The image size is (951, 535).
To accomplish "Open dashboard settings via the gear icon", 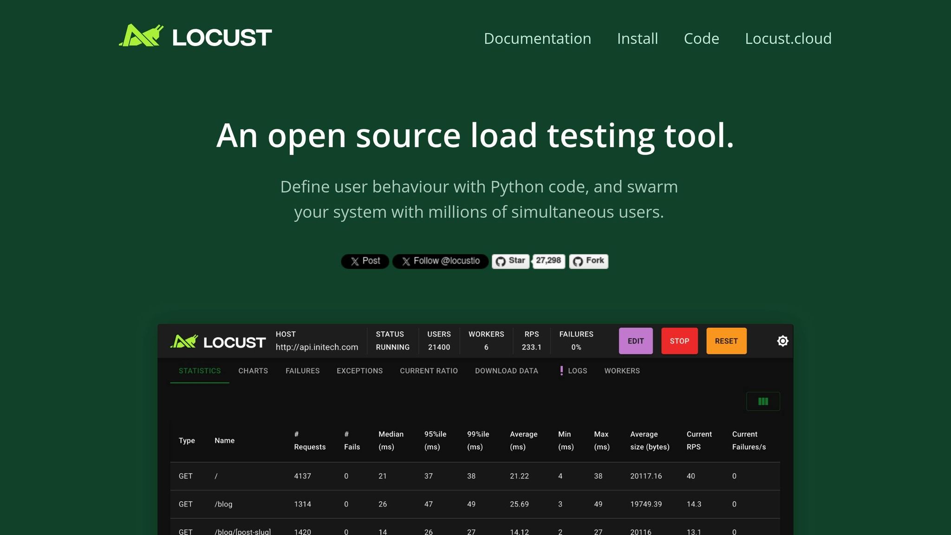I will pos(783,341).
